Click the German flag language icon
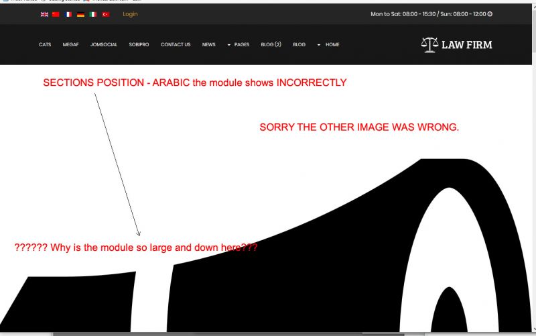 tap(80, 14)
